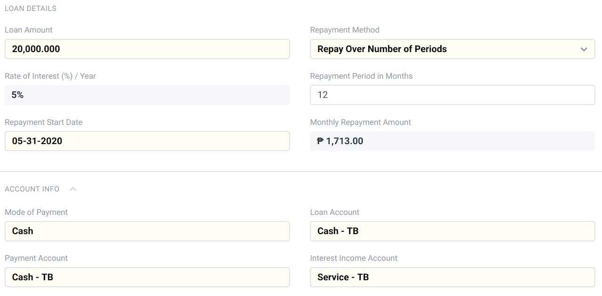The image size is (602, 296).
Task: Click the "Mode of Payment" label text
Action: (36, 213)
